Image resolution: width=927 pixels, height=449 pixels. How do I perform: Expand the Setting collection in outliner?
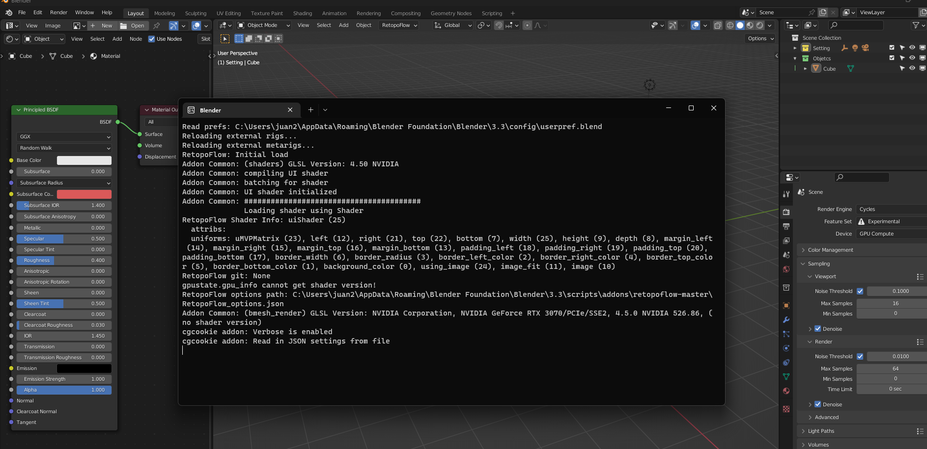coord(795,48)
